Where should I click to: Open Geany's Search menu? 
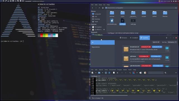(101, 70)
